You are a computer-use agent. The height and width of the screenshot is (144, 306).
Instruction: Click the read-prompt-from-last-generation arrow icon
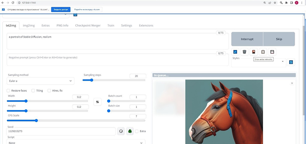pos(235,52)
